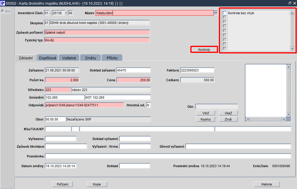Click the Středisko code field
The width and height of the screenshot is (297, 189).
pyautogui.click(x=58, y=89)
